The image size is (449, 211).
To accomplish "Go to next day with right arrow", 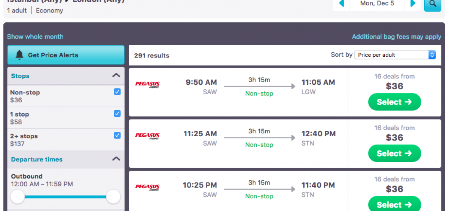I will point(413,4).
